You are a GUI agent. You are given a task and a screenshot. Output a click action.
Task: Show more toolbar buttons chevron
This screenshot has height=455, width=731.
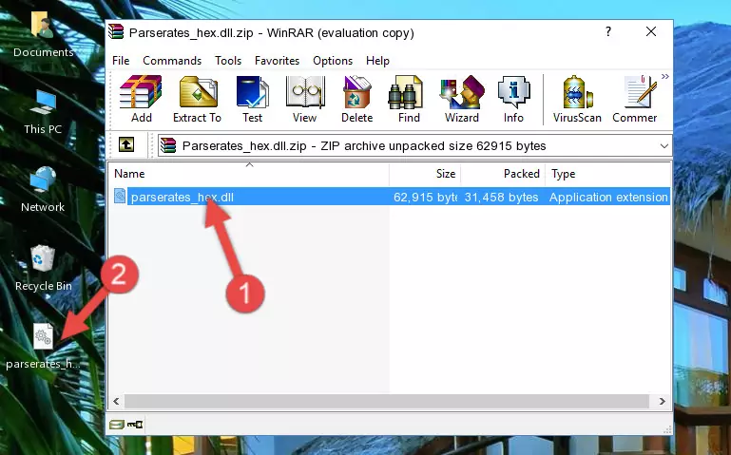coord(665,76)
